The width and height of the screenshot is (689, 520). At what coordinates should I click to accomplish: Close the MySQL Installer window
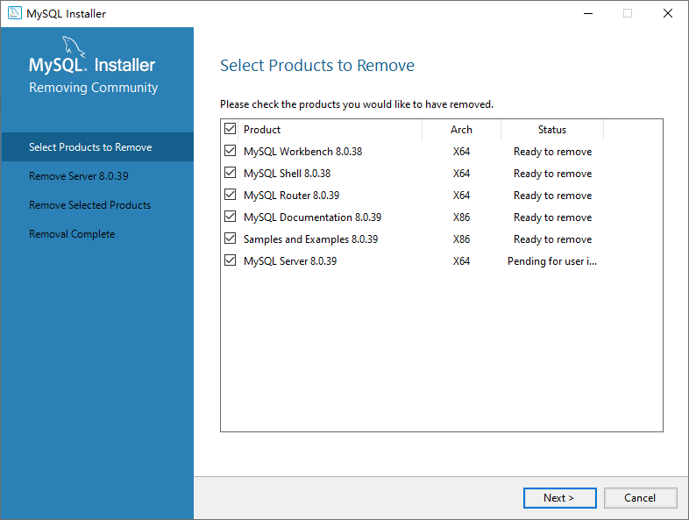[668, 13]
